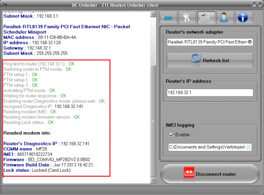Click the Enabling router Diagnostics mode line

click(54, 101)
